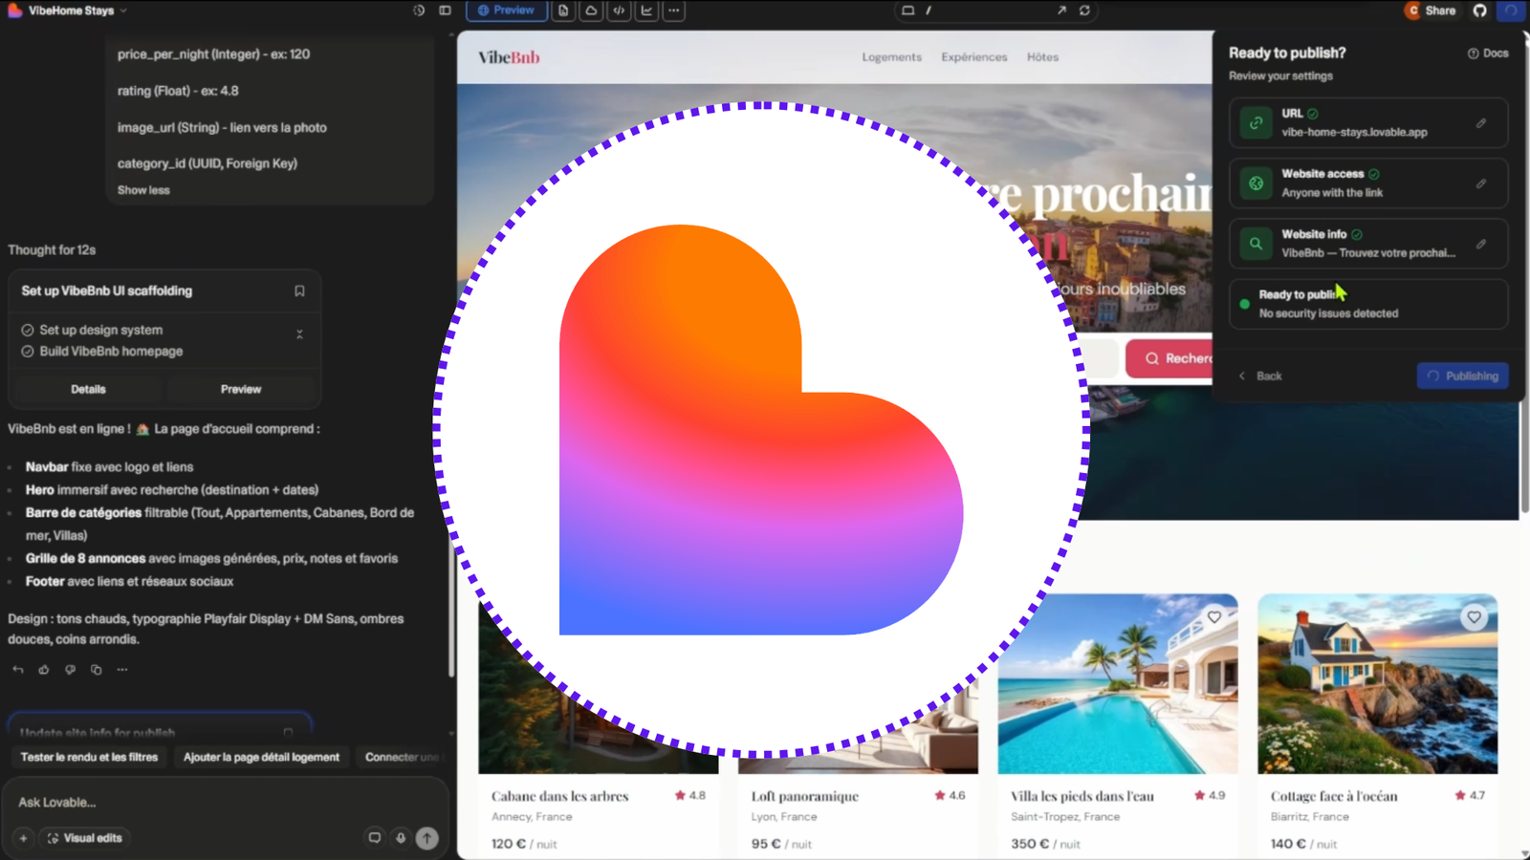1530x860 pixels.
Task: Click the microphone icon in the chat box
Action: pyautogui.click(x=400, y=838)
